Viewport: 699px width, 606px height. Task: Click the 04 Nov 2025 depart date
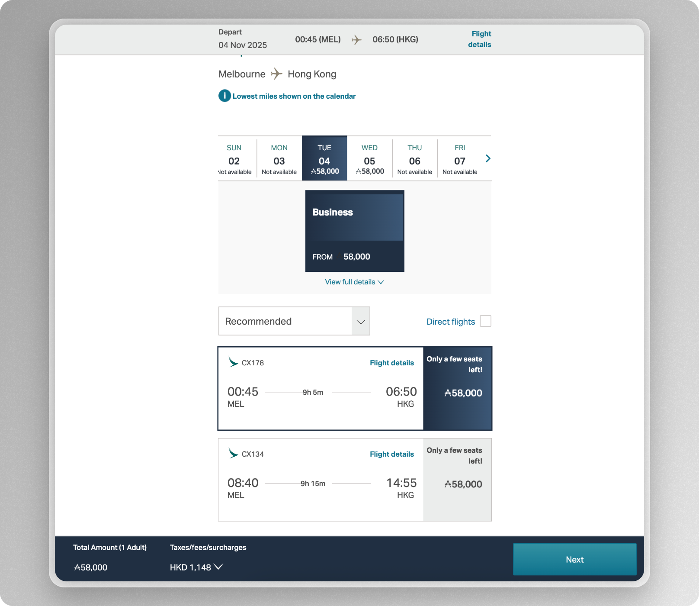pos(243,45)
